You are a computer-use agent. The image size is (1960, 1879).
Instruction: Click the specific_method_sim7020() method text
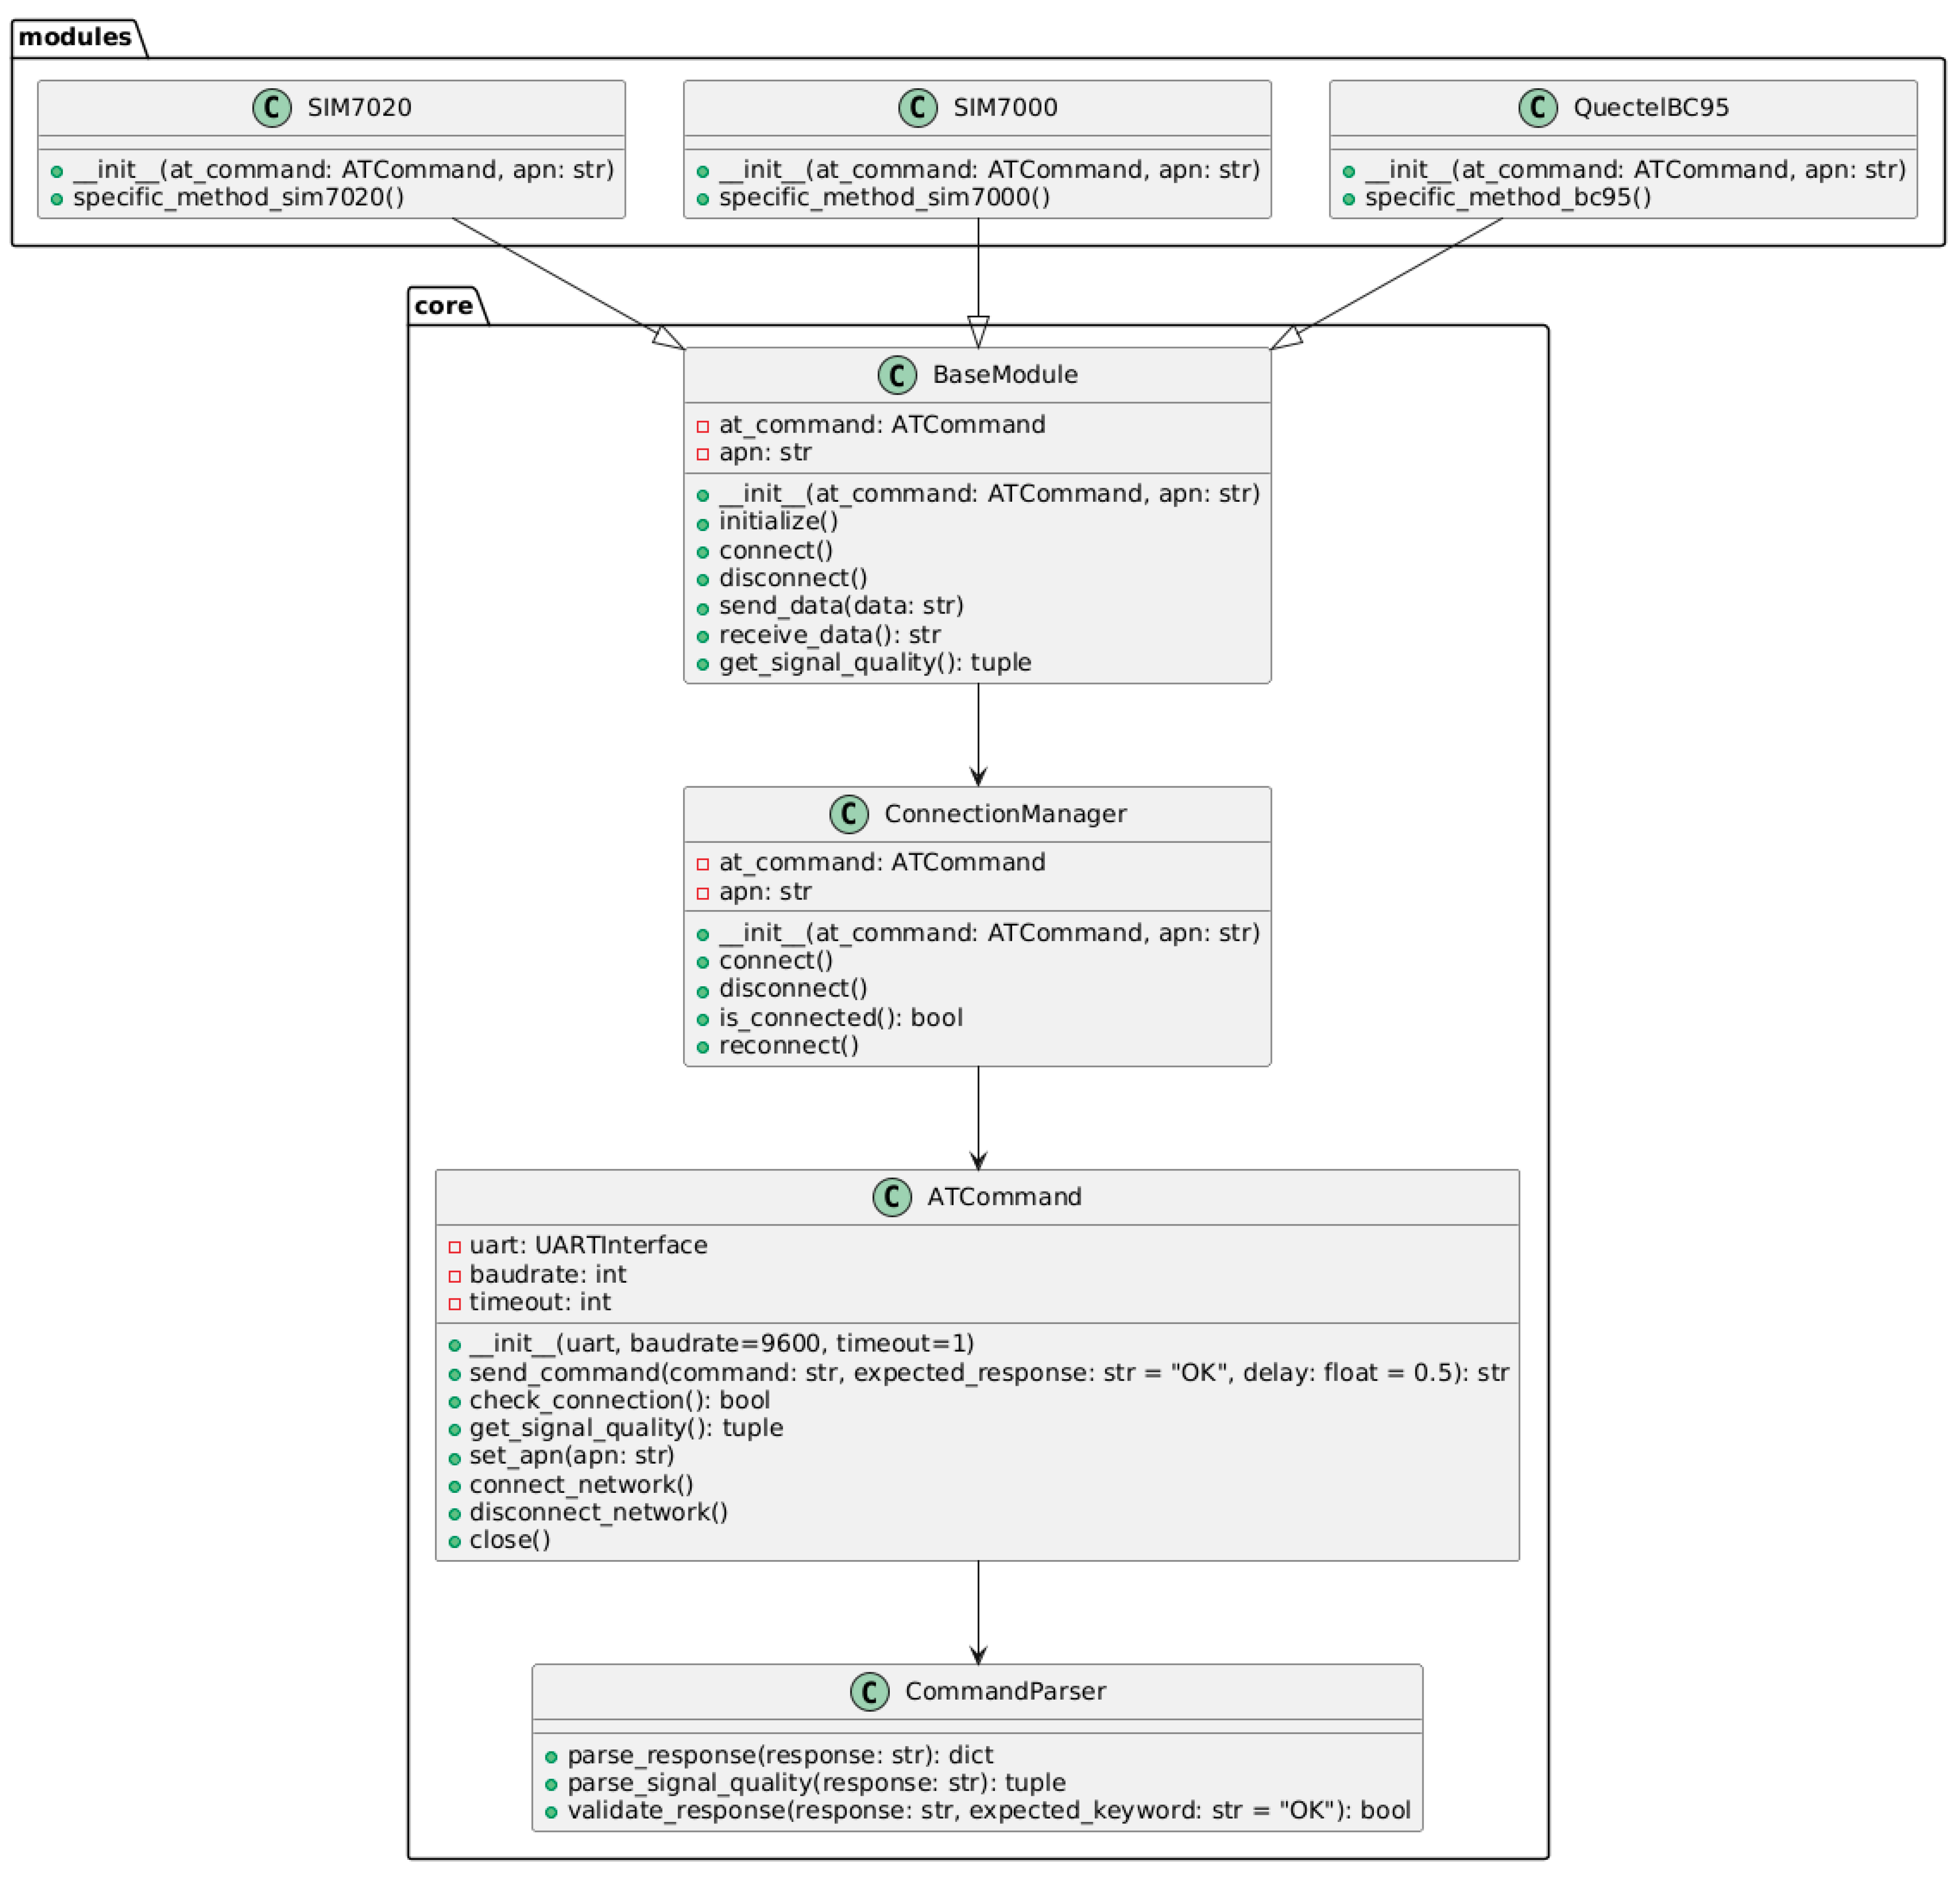pyautogui.click(x=238, y=197)
